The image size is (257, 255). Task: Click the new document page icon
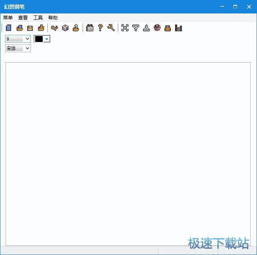pos(9,28)
